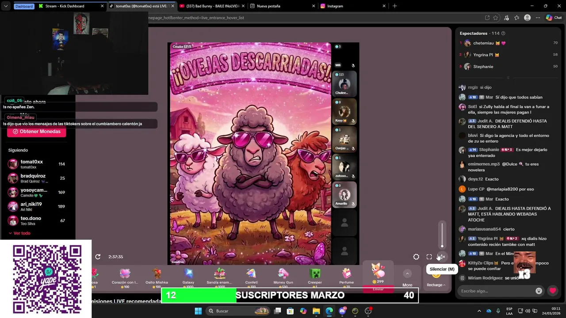Open ari_niki19 channel in following list

37,206
